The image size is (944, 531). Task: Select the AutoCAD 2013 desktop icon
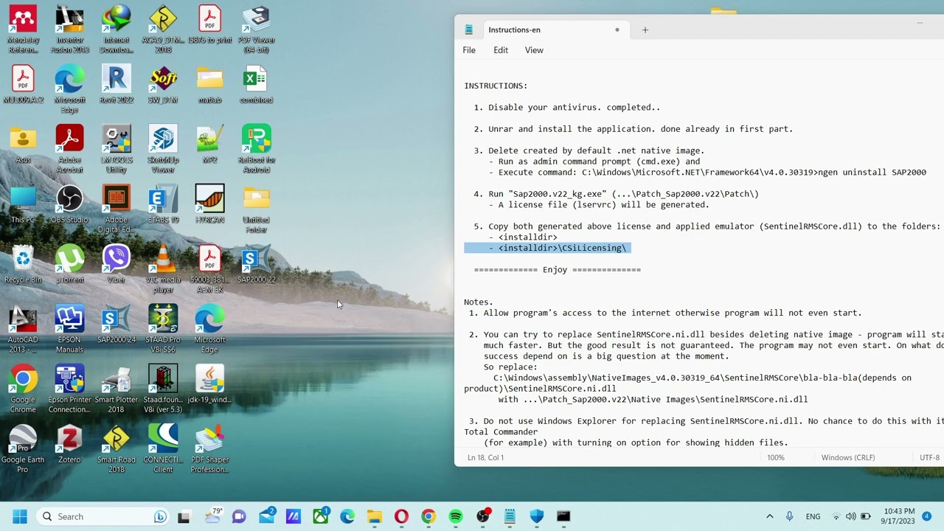tap(23, 329)
